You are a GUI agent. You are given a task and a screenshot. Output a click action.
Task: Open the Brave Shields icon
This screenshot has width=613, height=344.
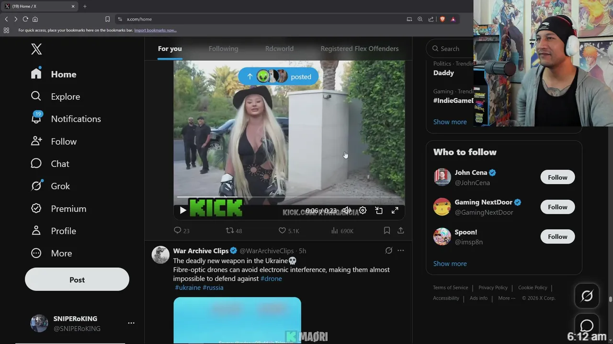tap(442, 19)
